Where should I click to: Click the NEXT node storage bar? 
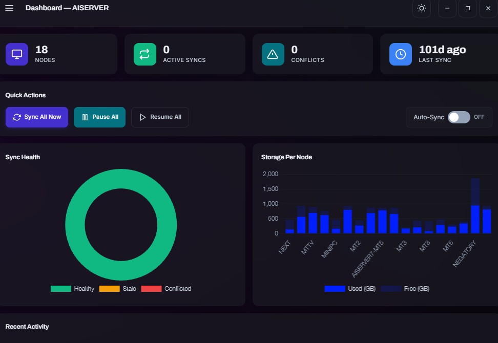pyautogui.click(x=289, y=227)
